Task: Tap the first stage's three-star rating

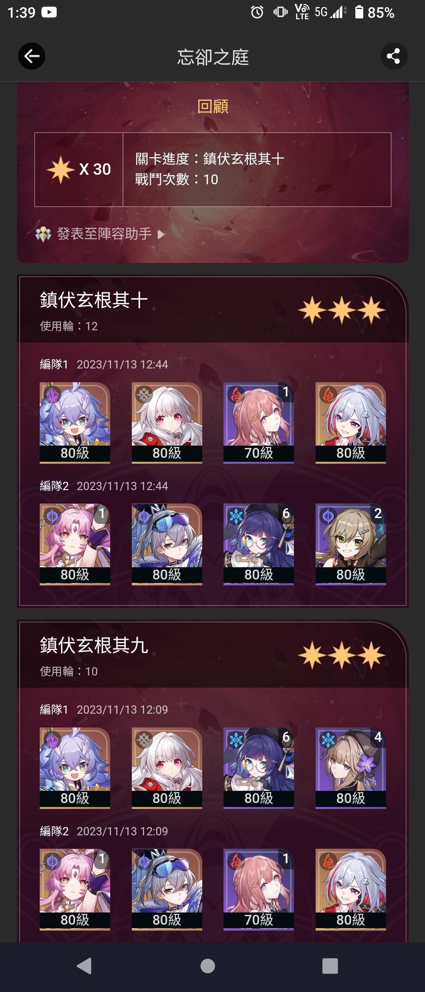Action: (342, 310)
